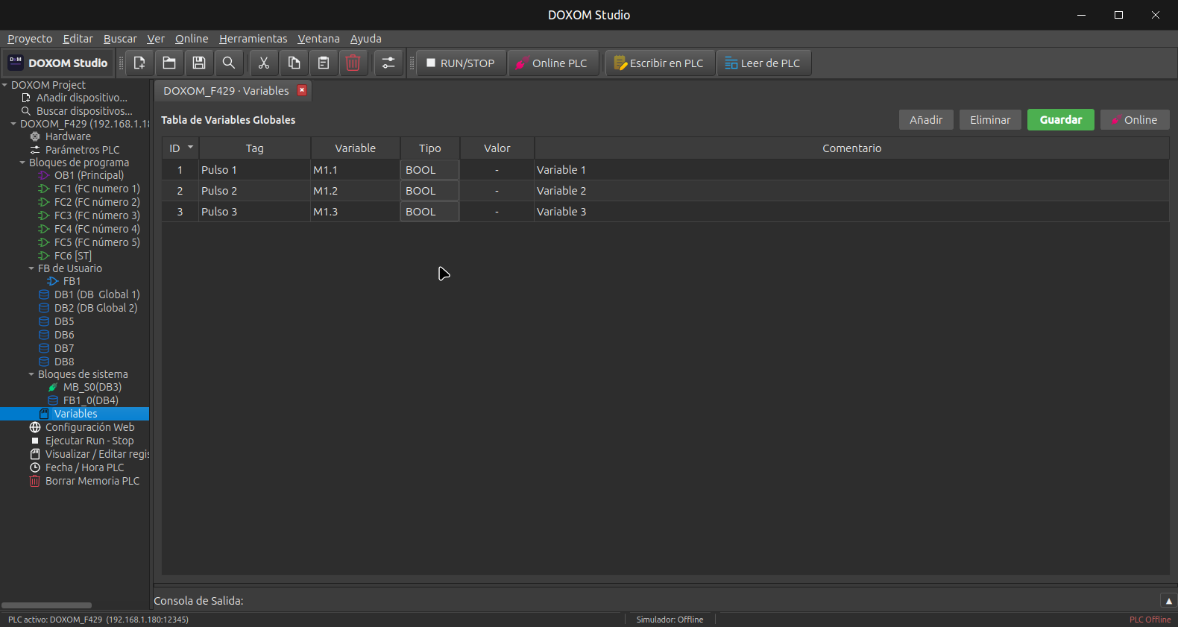Click Escribir en PLC toolbar button
Screen dimensions: 1178x627
tap(660, 63)
